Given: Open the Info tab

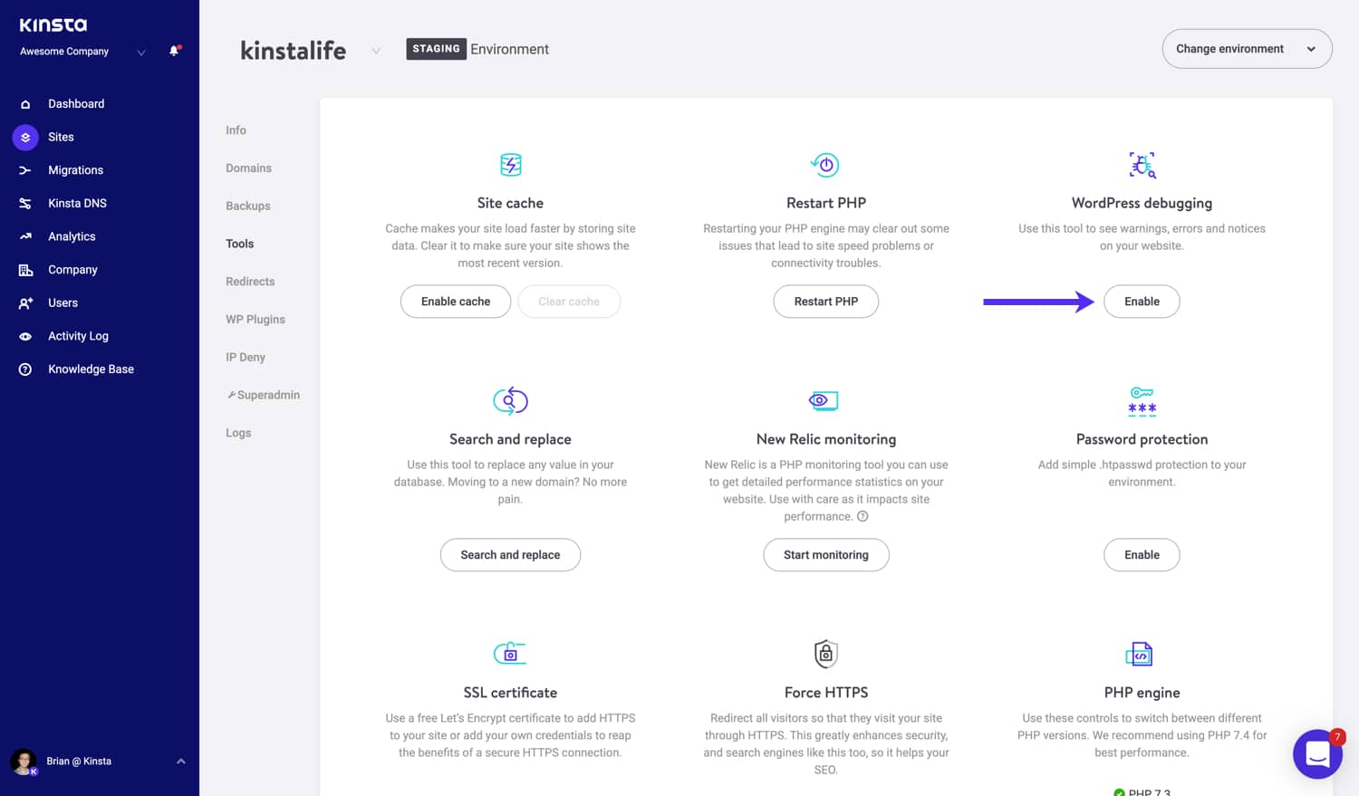Looking at the screenshot, I should (236, 130).
